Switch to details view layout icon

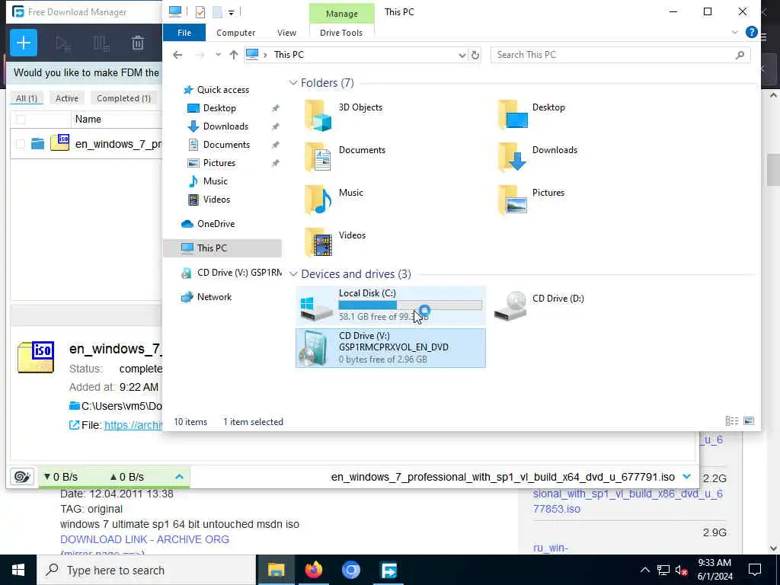732,421
